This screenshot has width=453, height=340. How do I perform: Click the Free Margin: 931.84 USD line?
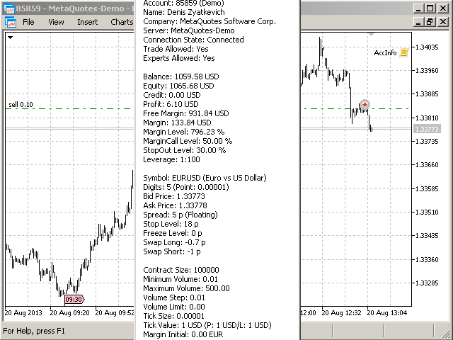[186, 113]
